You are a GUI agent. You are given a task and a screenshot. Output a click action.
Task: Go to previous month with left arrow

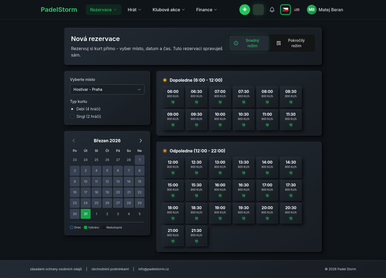point(74,141)
